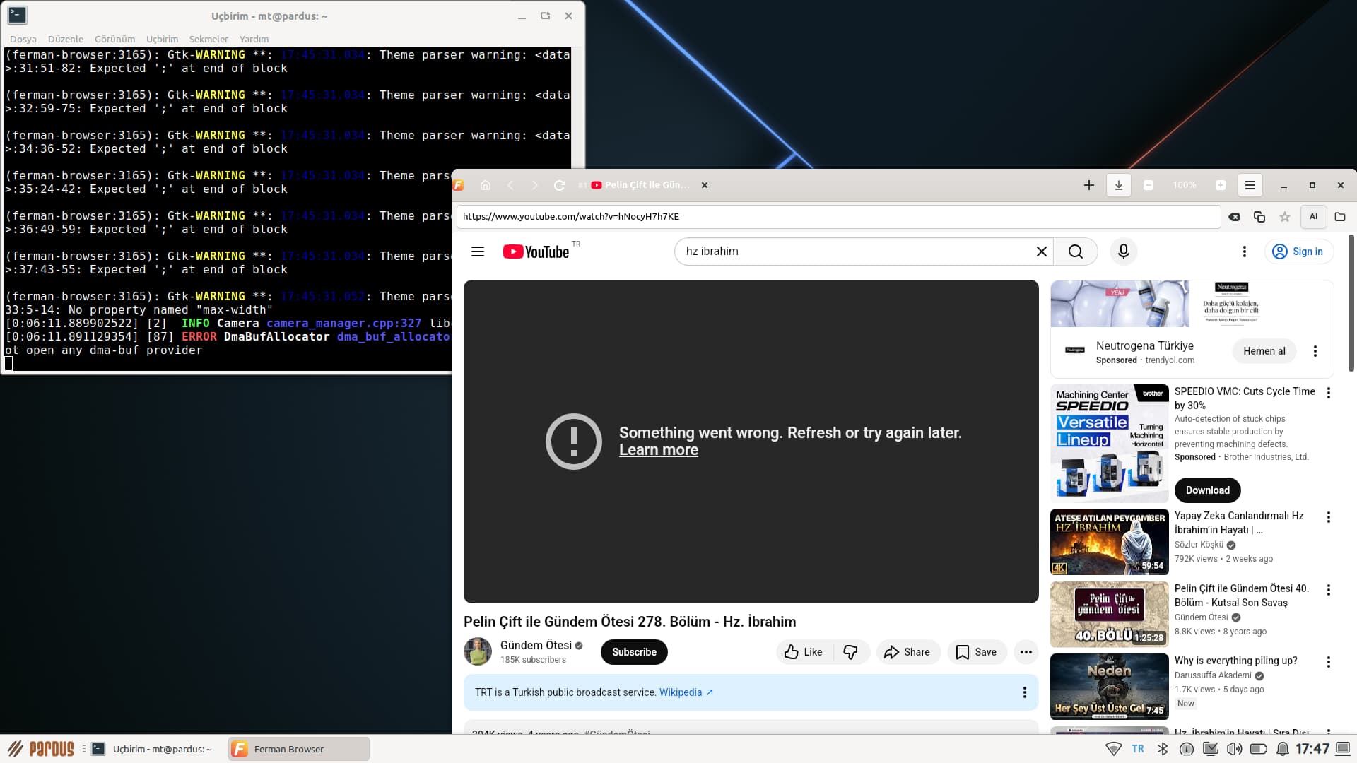Click zoom in plus next to 100%
This screenshot has height=763, width=1357.
pos(1220,185)
